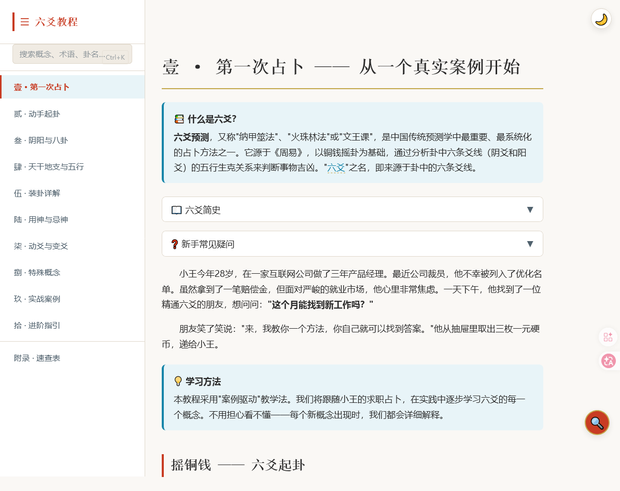Open chapter 捌 · 特殊概念
620x491 pixels.
coord(73,272)
